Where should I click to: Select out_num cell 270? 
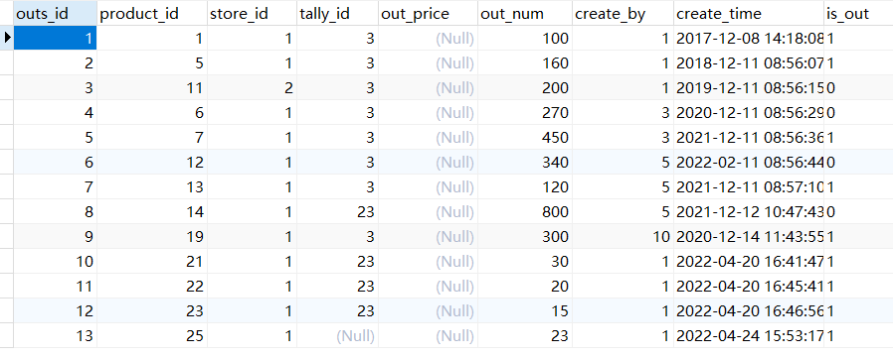[x=524, y=112]
